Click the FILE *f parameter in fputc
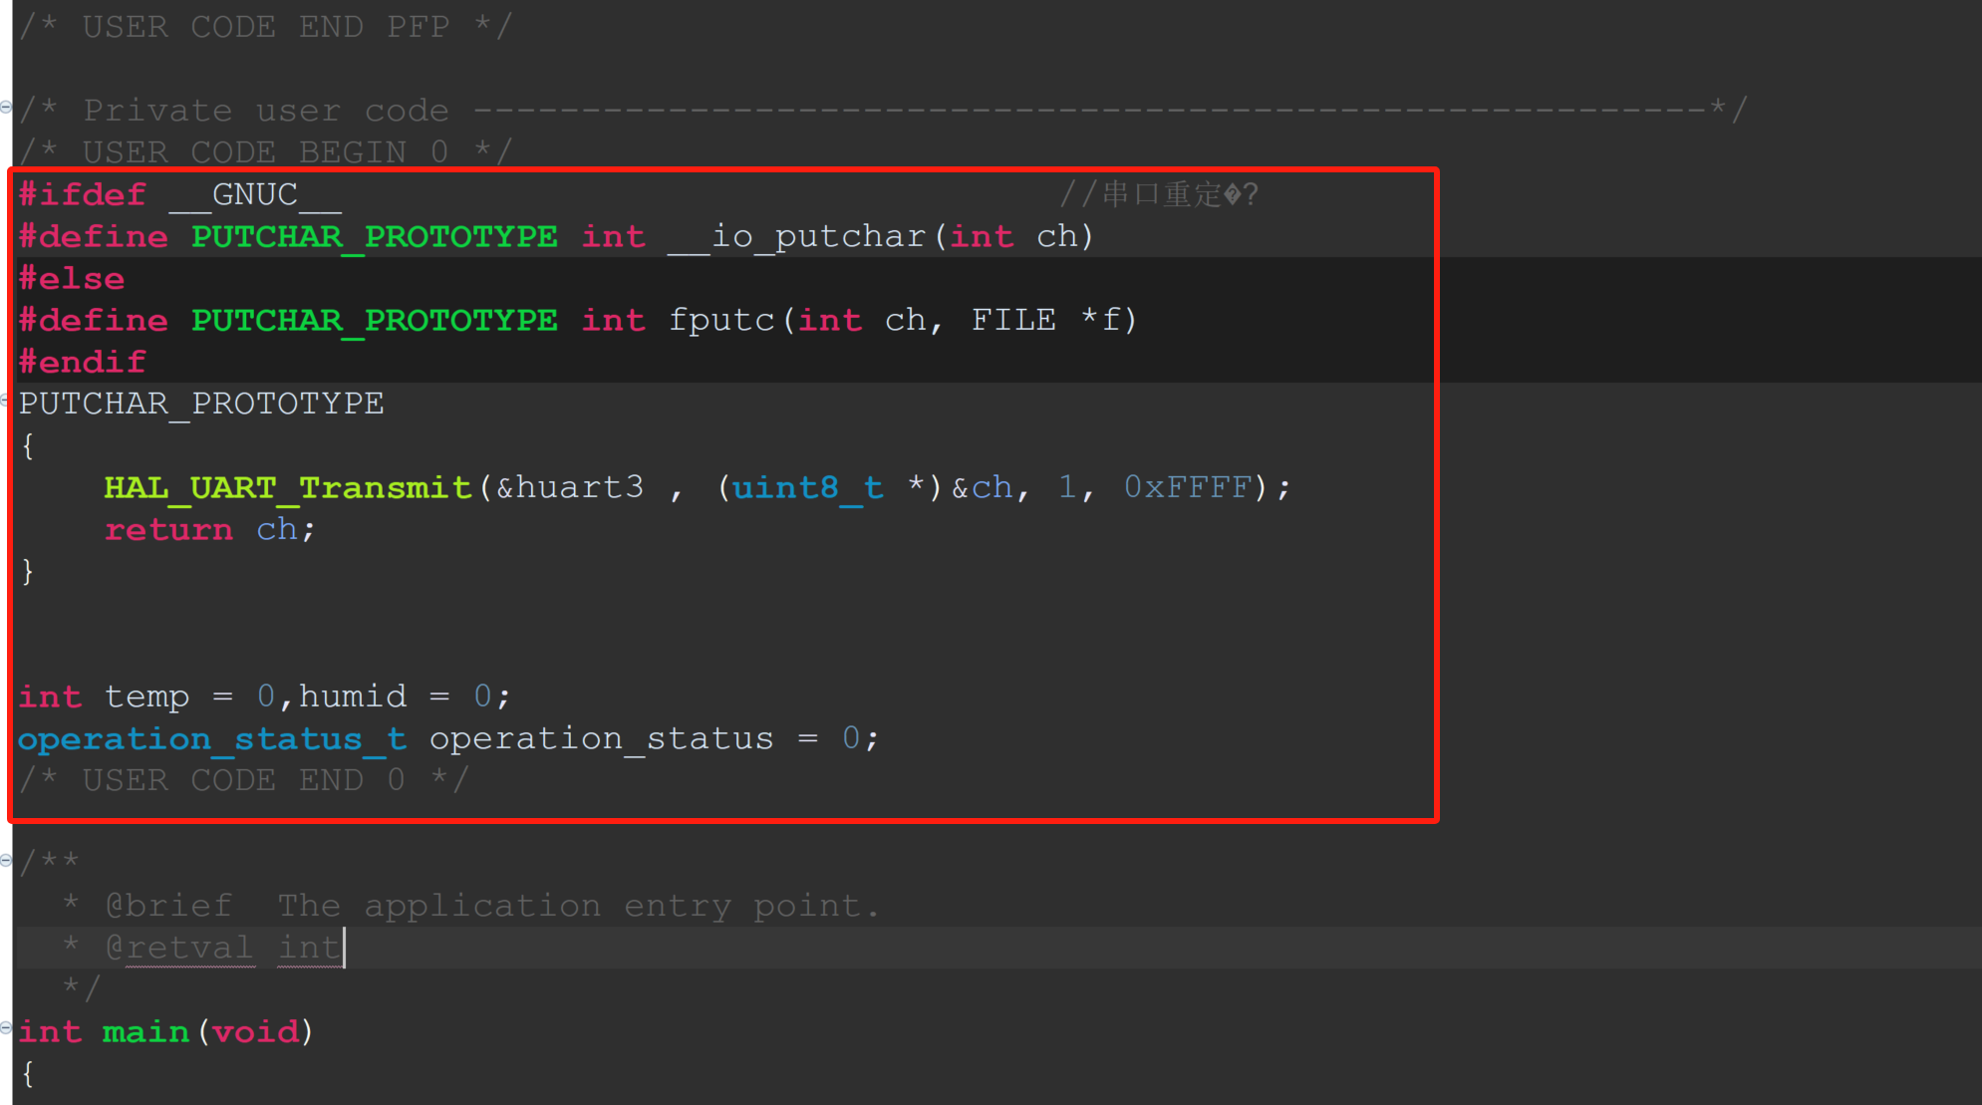This screenshot has width=1982, height=1105. click(1046, 320)
